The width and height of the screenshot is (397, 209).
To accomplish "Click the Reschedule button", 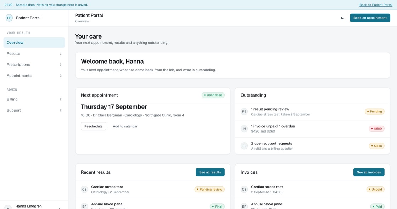I will pos(94,126).
